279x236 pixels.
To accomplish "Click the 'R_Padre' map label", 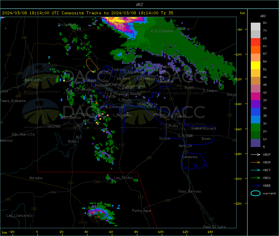I will 178,116.
